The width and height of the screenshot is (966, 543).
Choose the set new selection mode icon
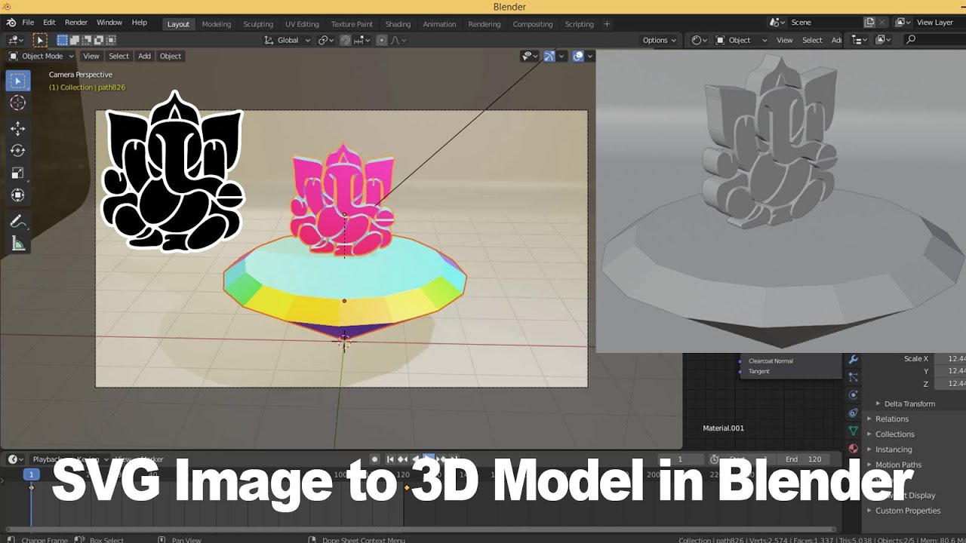(x=63, y=40)
